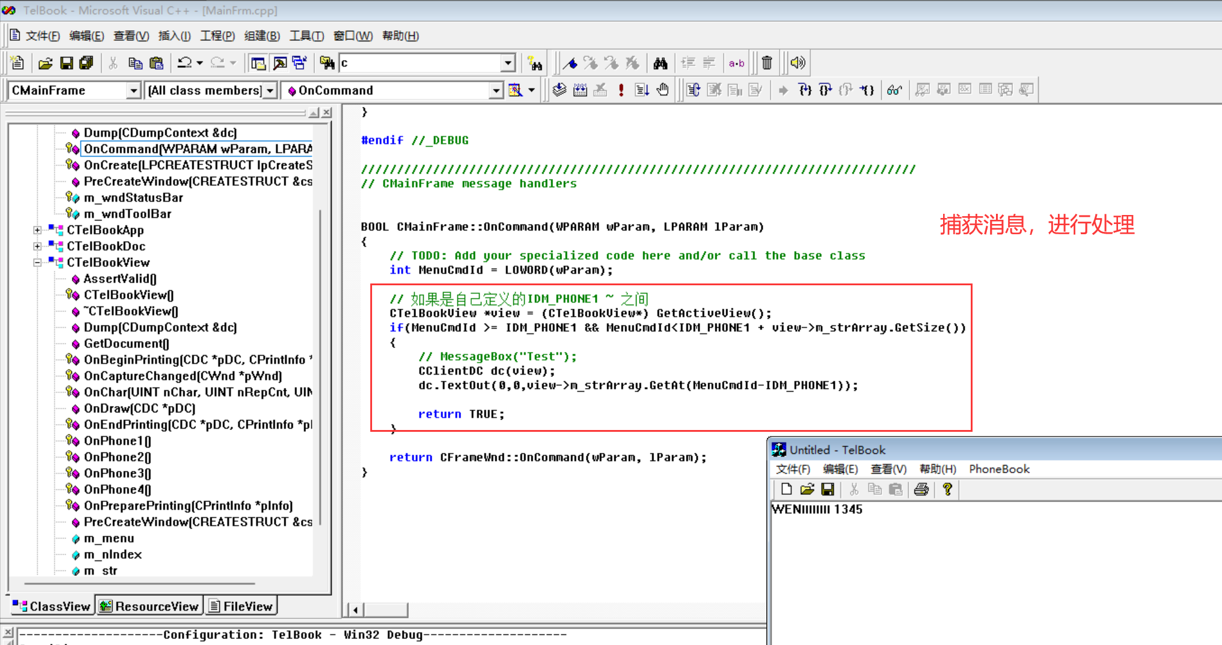
Task: Open the 文件(F) menu in Visual C++
Action: 43,36
